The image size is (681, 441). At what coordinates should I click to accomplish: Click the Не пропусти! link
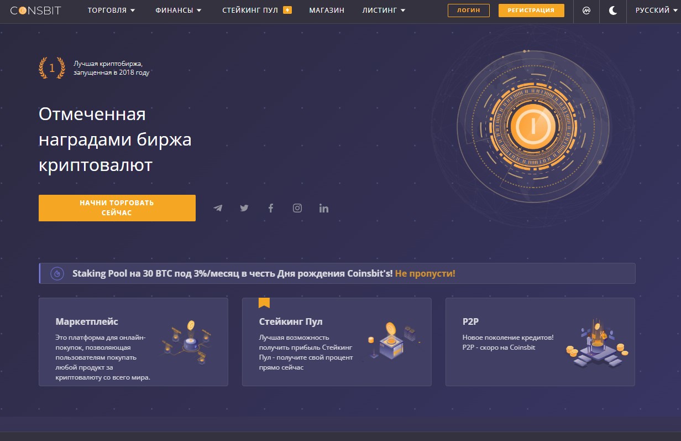click(x=425, y=273)
